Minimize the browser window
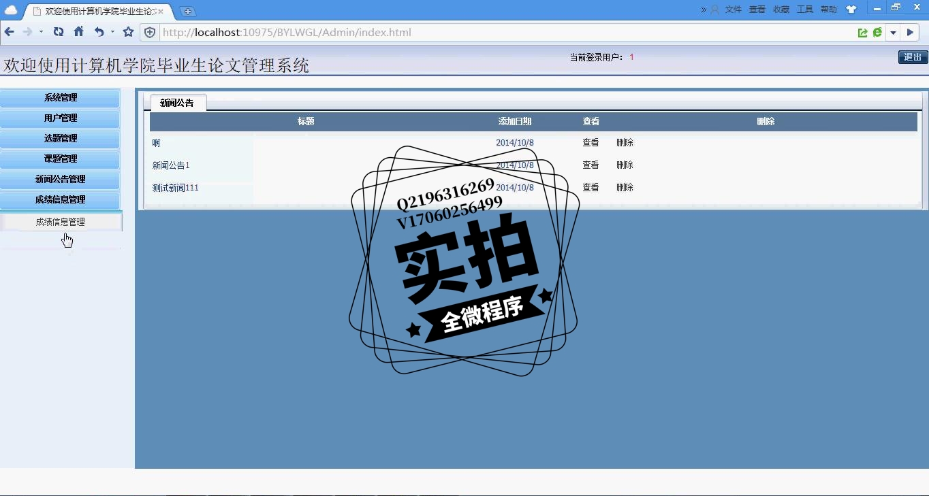Viewport: 929px width, 496px height. coord(877,8)
